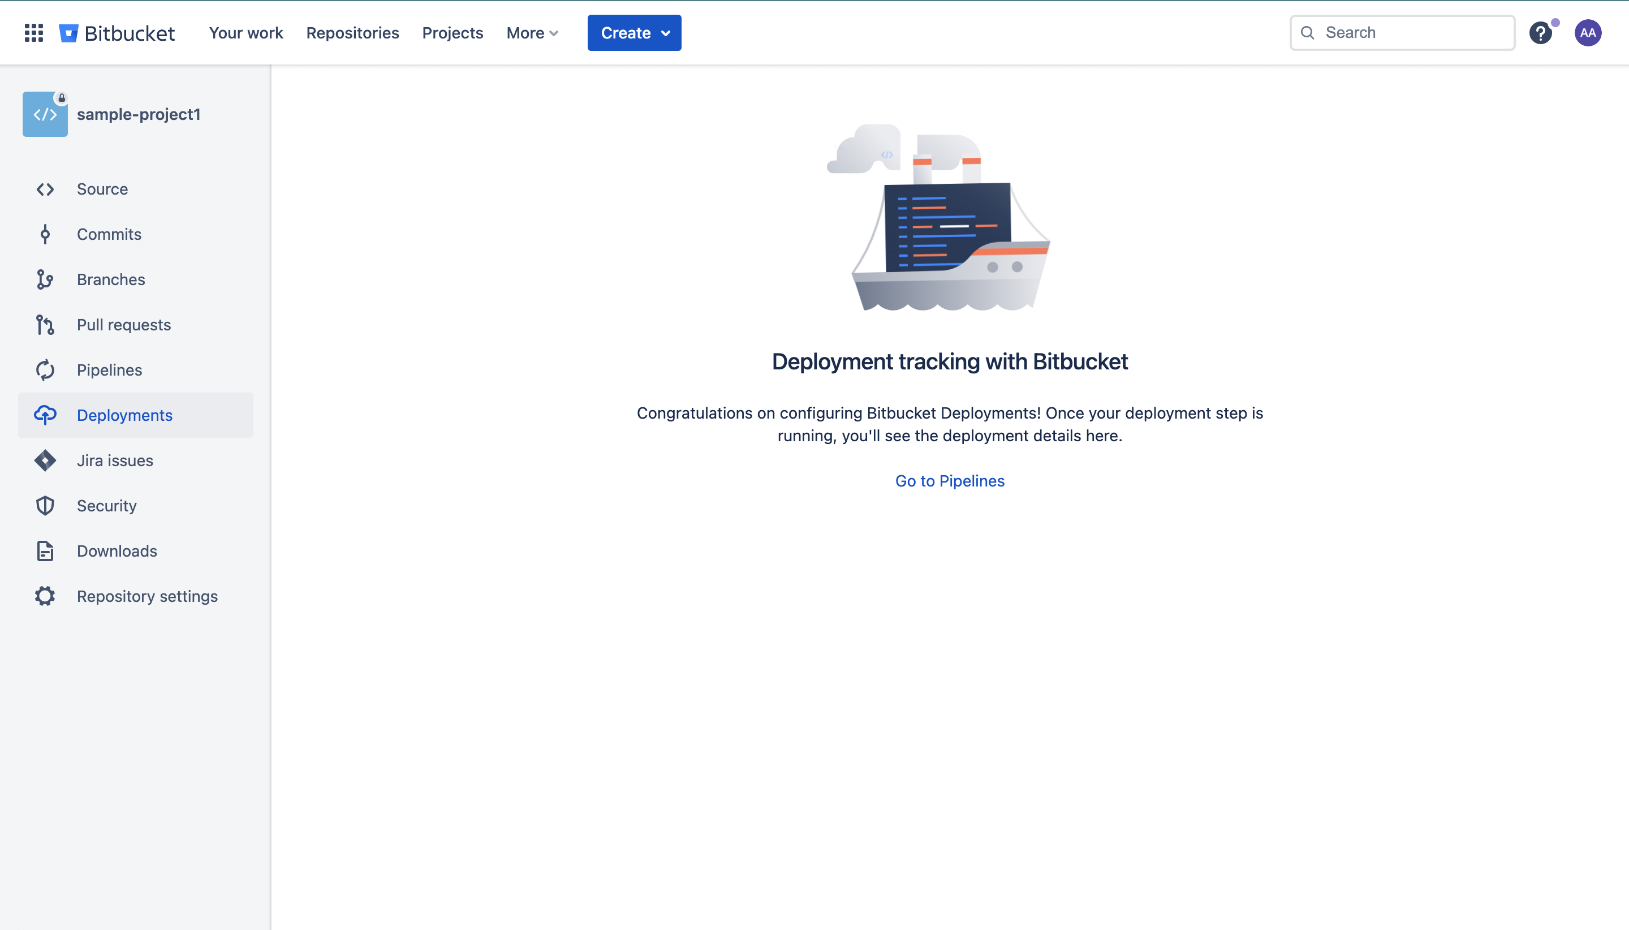Click the Pipelines circular arrows icon
The image size is (1629, 930).
click(45, 371)
